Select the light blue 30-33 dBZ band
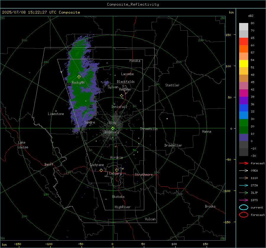Screen dimensions: 266x248 tap(244, 115)
